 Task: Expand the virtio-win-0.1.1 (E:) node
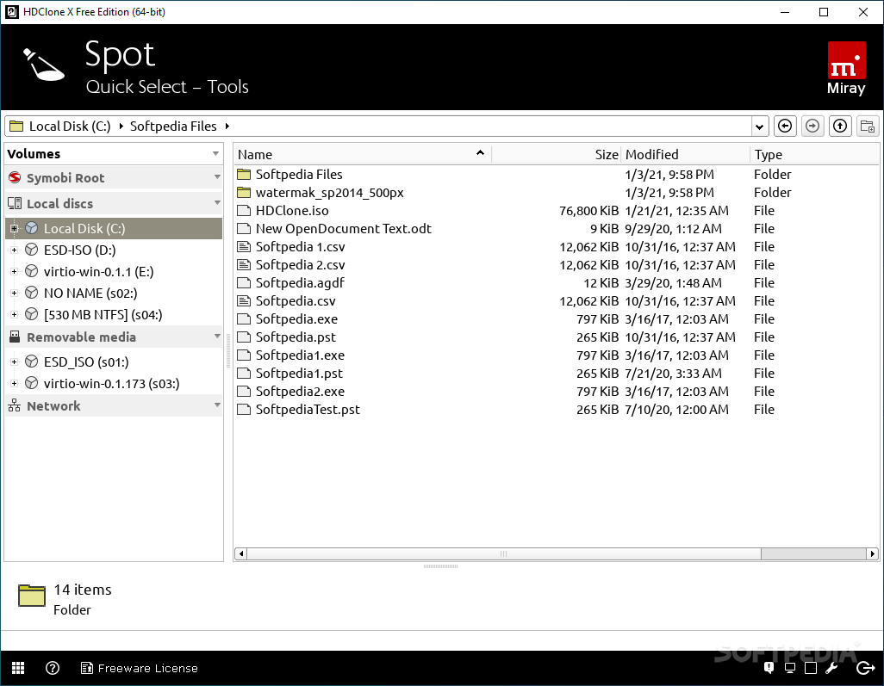click(14, 271)
